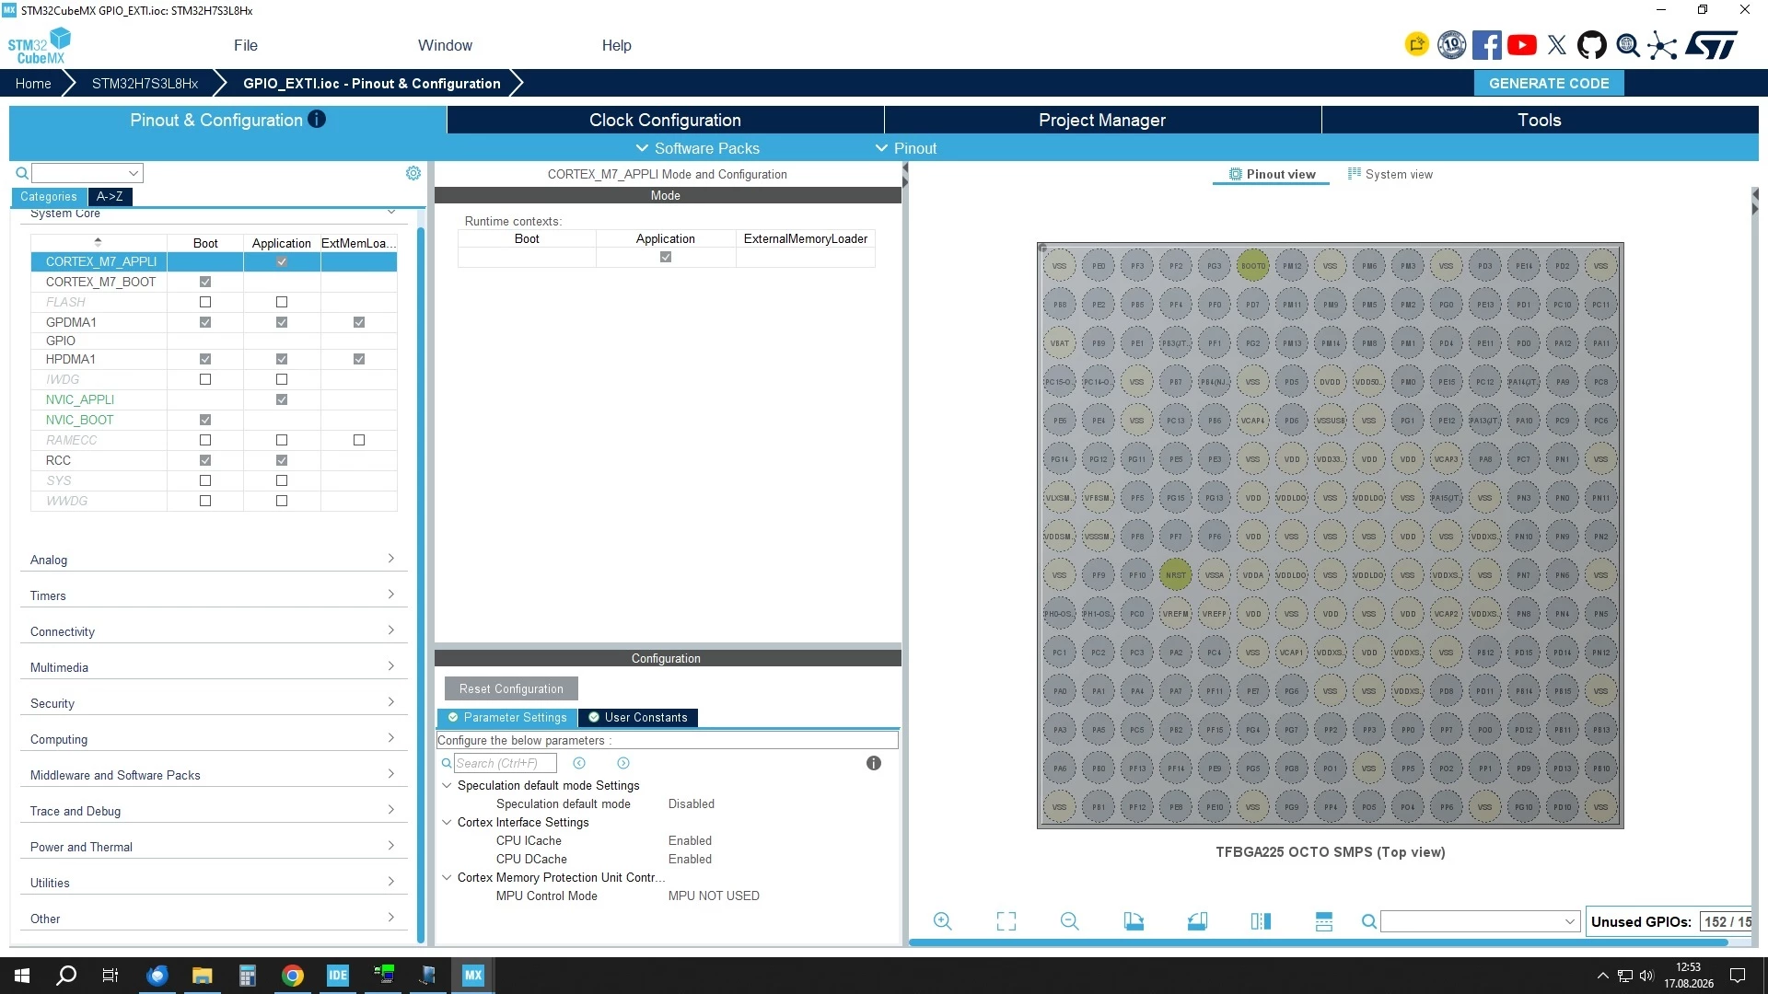Click the zoom out icon below pinout
Image resolution: width=1768 pixels, height=994 pixels.
(x=1069, y=921)
